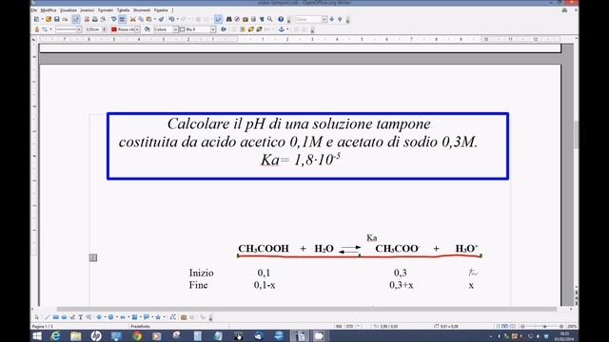Click the Area fill bucket icon
609x342 pixels.
coord(147,29)
